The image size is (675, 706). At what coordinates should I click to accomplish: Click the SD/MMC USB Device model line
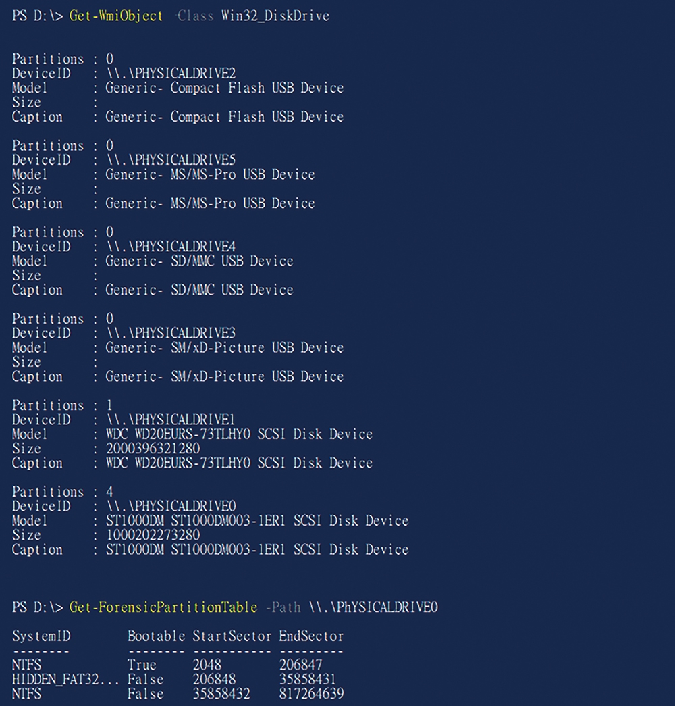[x=199, y=261]
